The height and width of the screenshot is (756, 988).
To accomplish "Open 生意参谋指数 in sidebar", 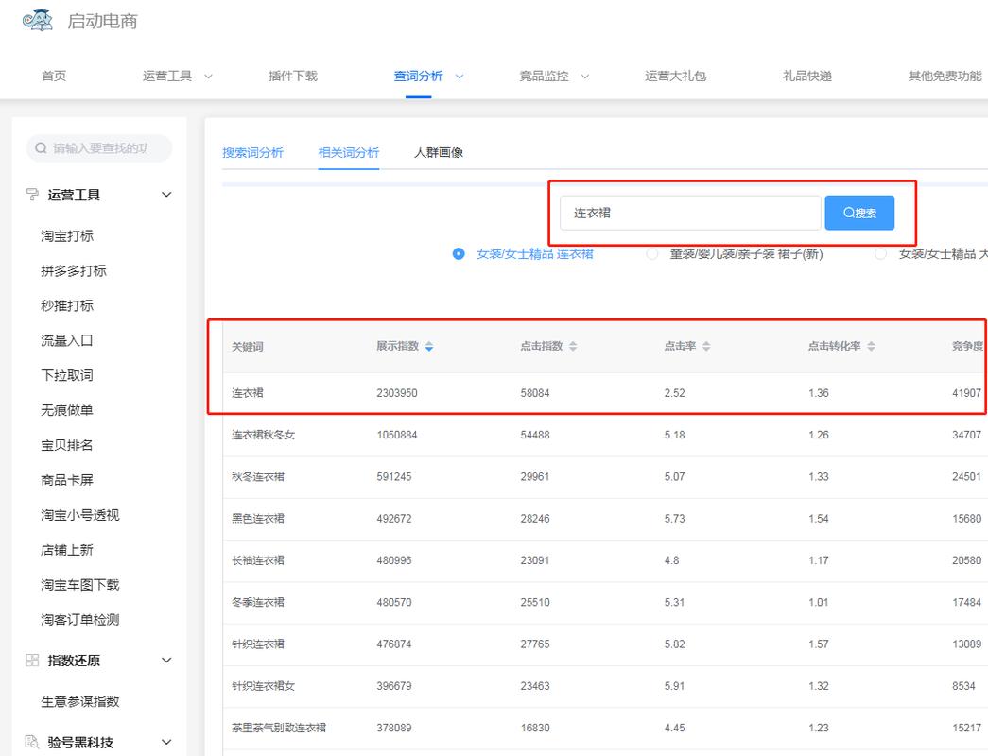I will tap(80, 702).
